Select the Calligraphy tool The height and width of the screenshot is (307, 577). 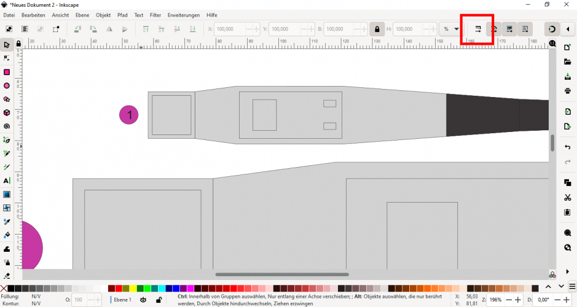click(x=7, y=167)
